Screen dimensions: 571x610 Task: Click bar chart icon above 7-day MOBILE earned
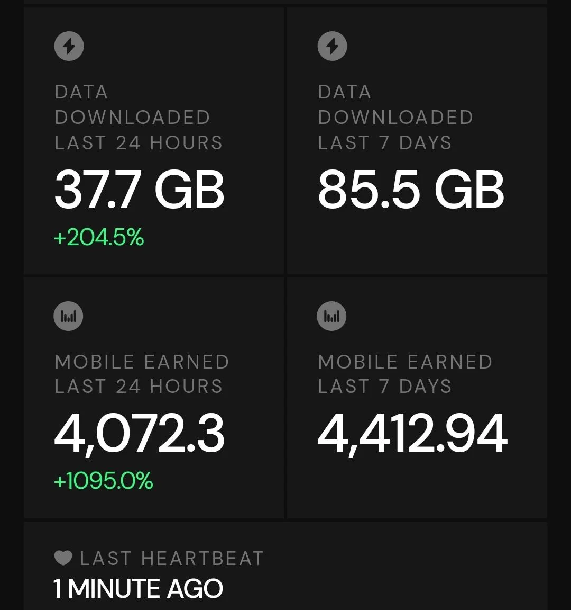pyautogui.click(x=331, y=316)
